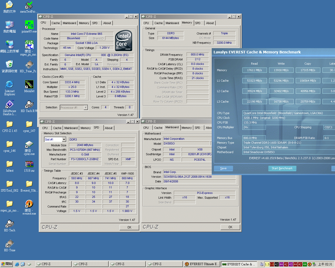
Task: Launch the everest.exe shortcut icon
Action: click(x=29, y=207)
